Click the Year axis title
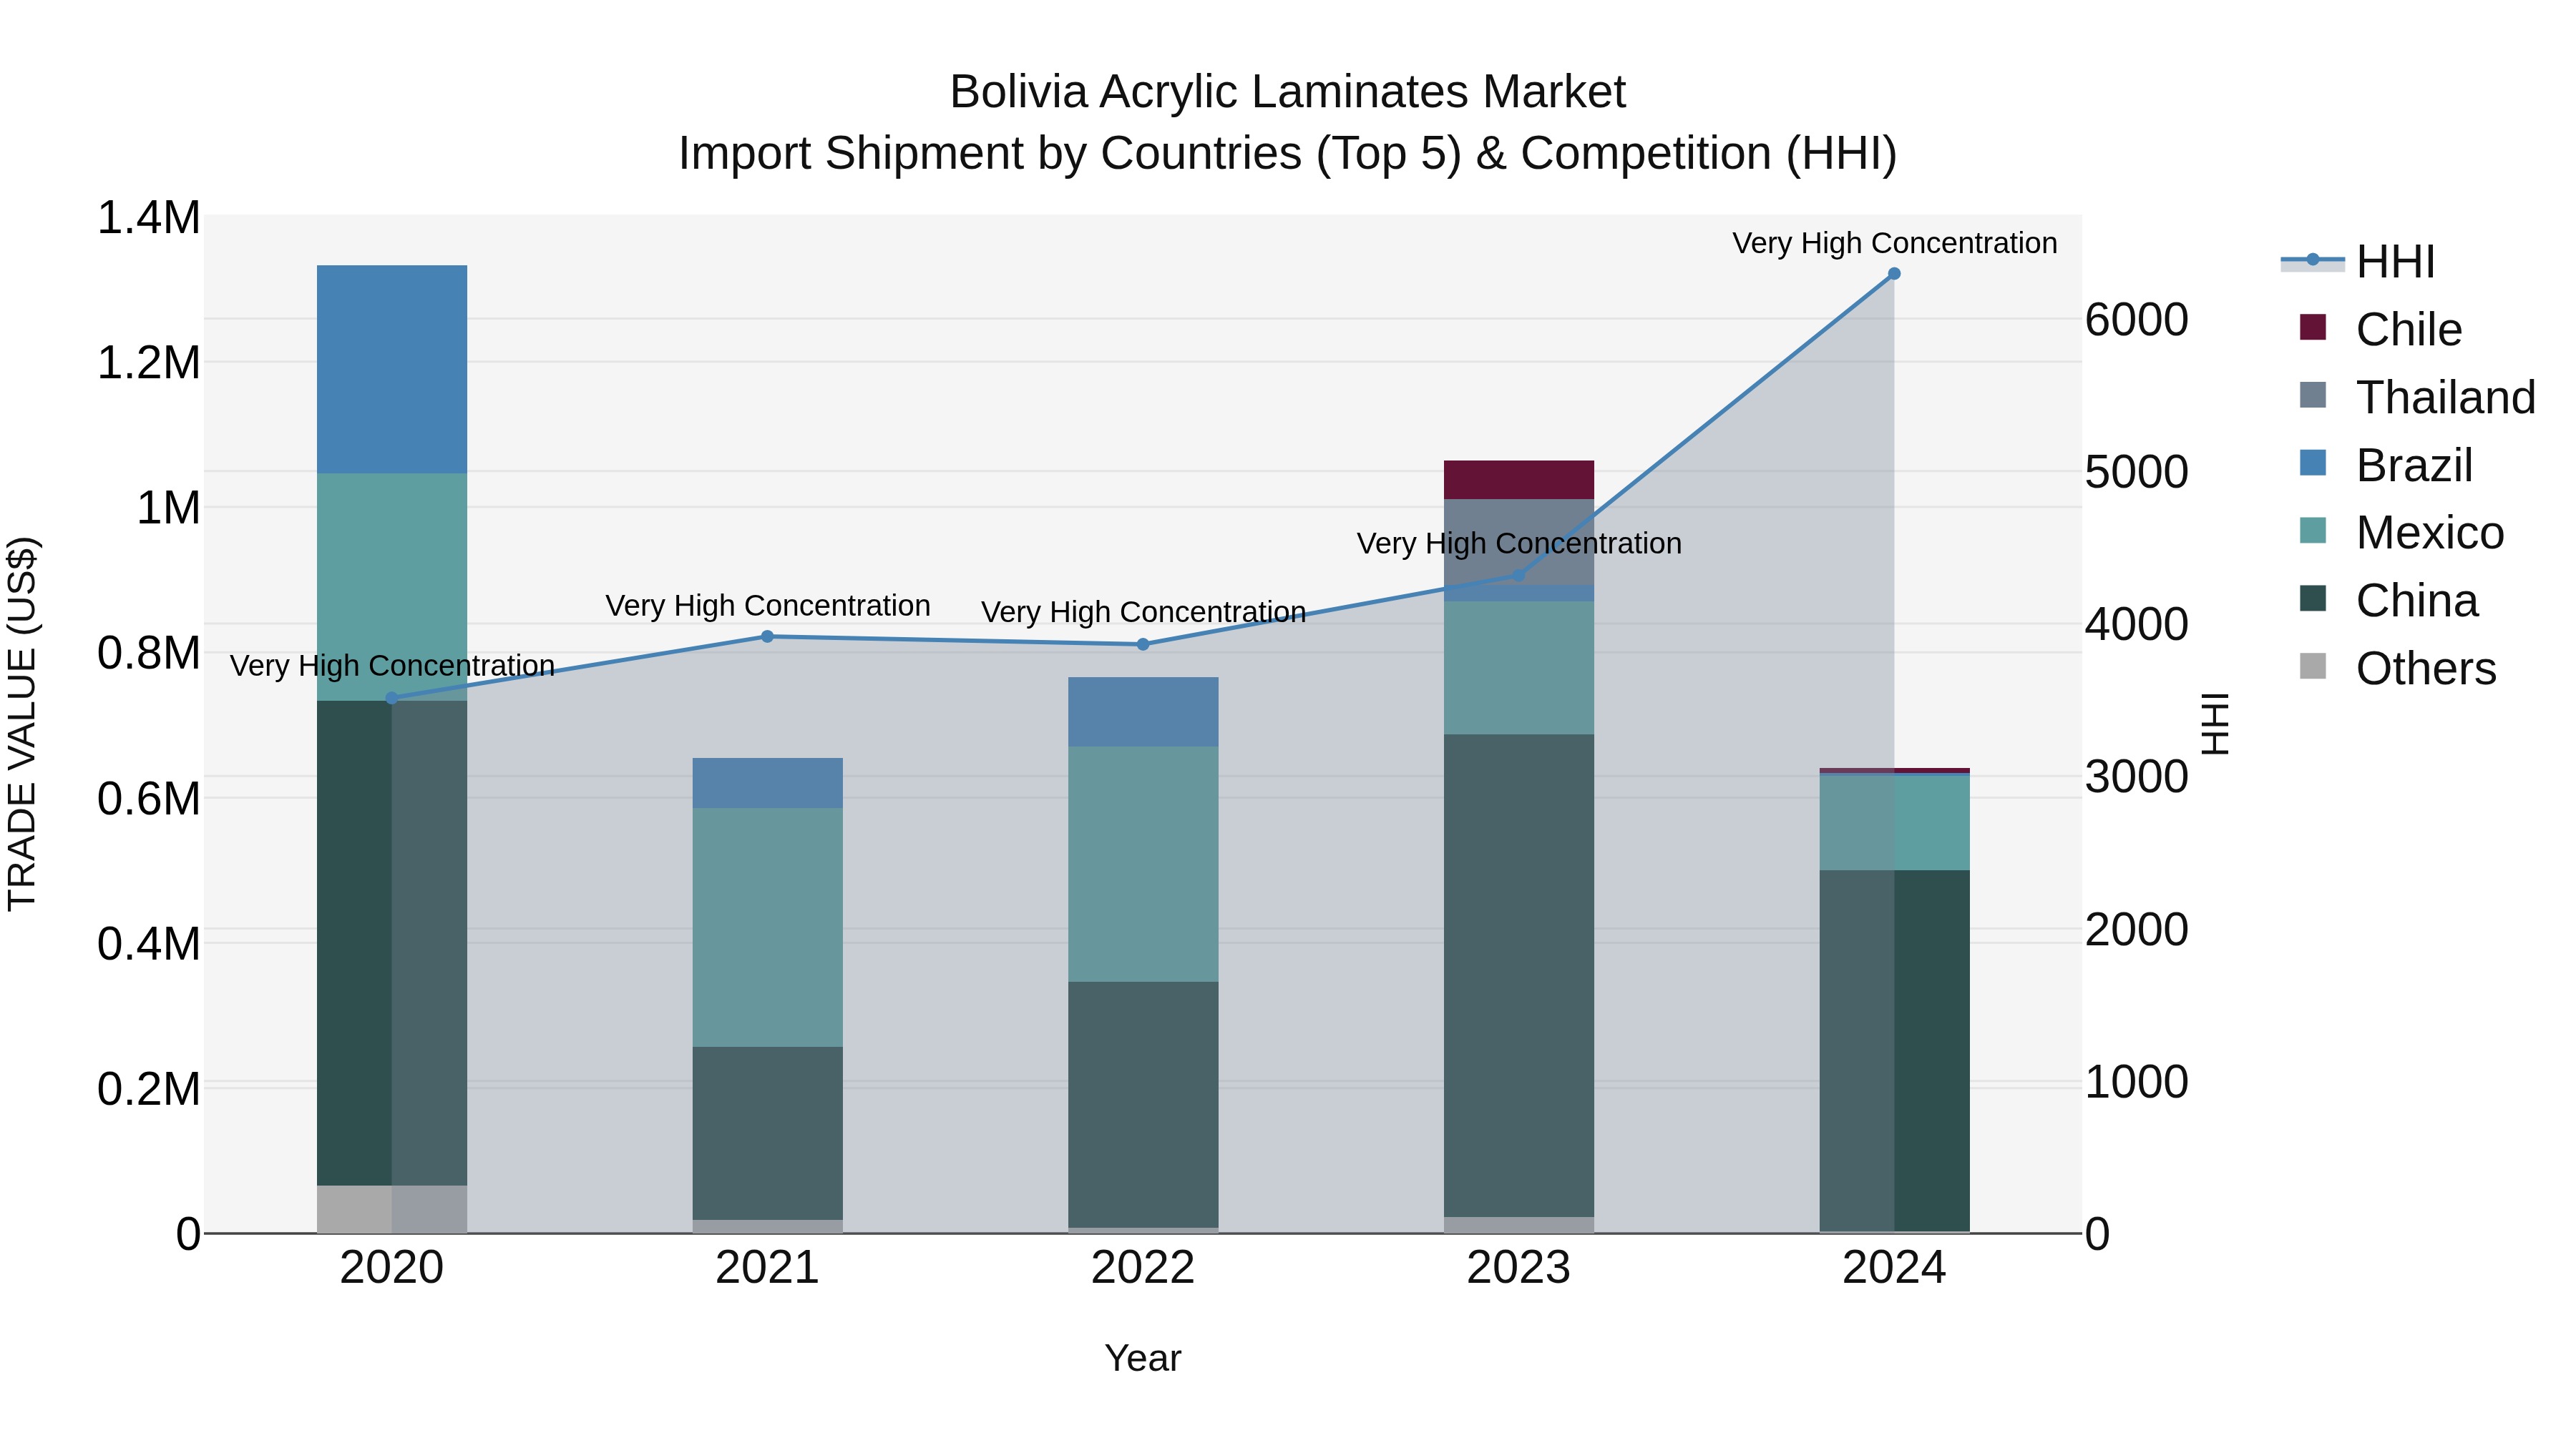This screenshot has height=1448, width=2576. [x=1143, y=1358]
